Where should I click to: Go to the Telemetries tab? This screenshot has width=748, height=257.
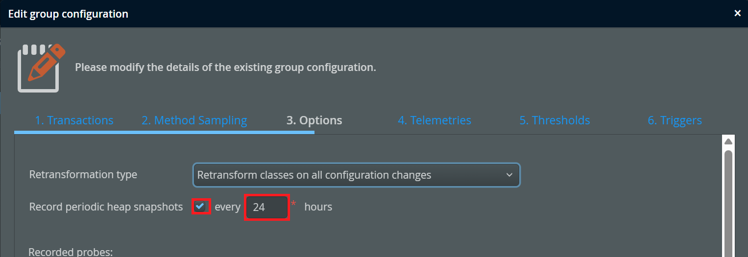[x=434, y=120]
